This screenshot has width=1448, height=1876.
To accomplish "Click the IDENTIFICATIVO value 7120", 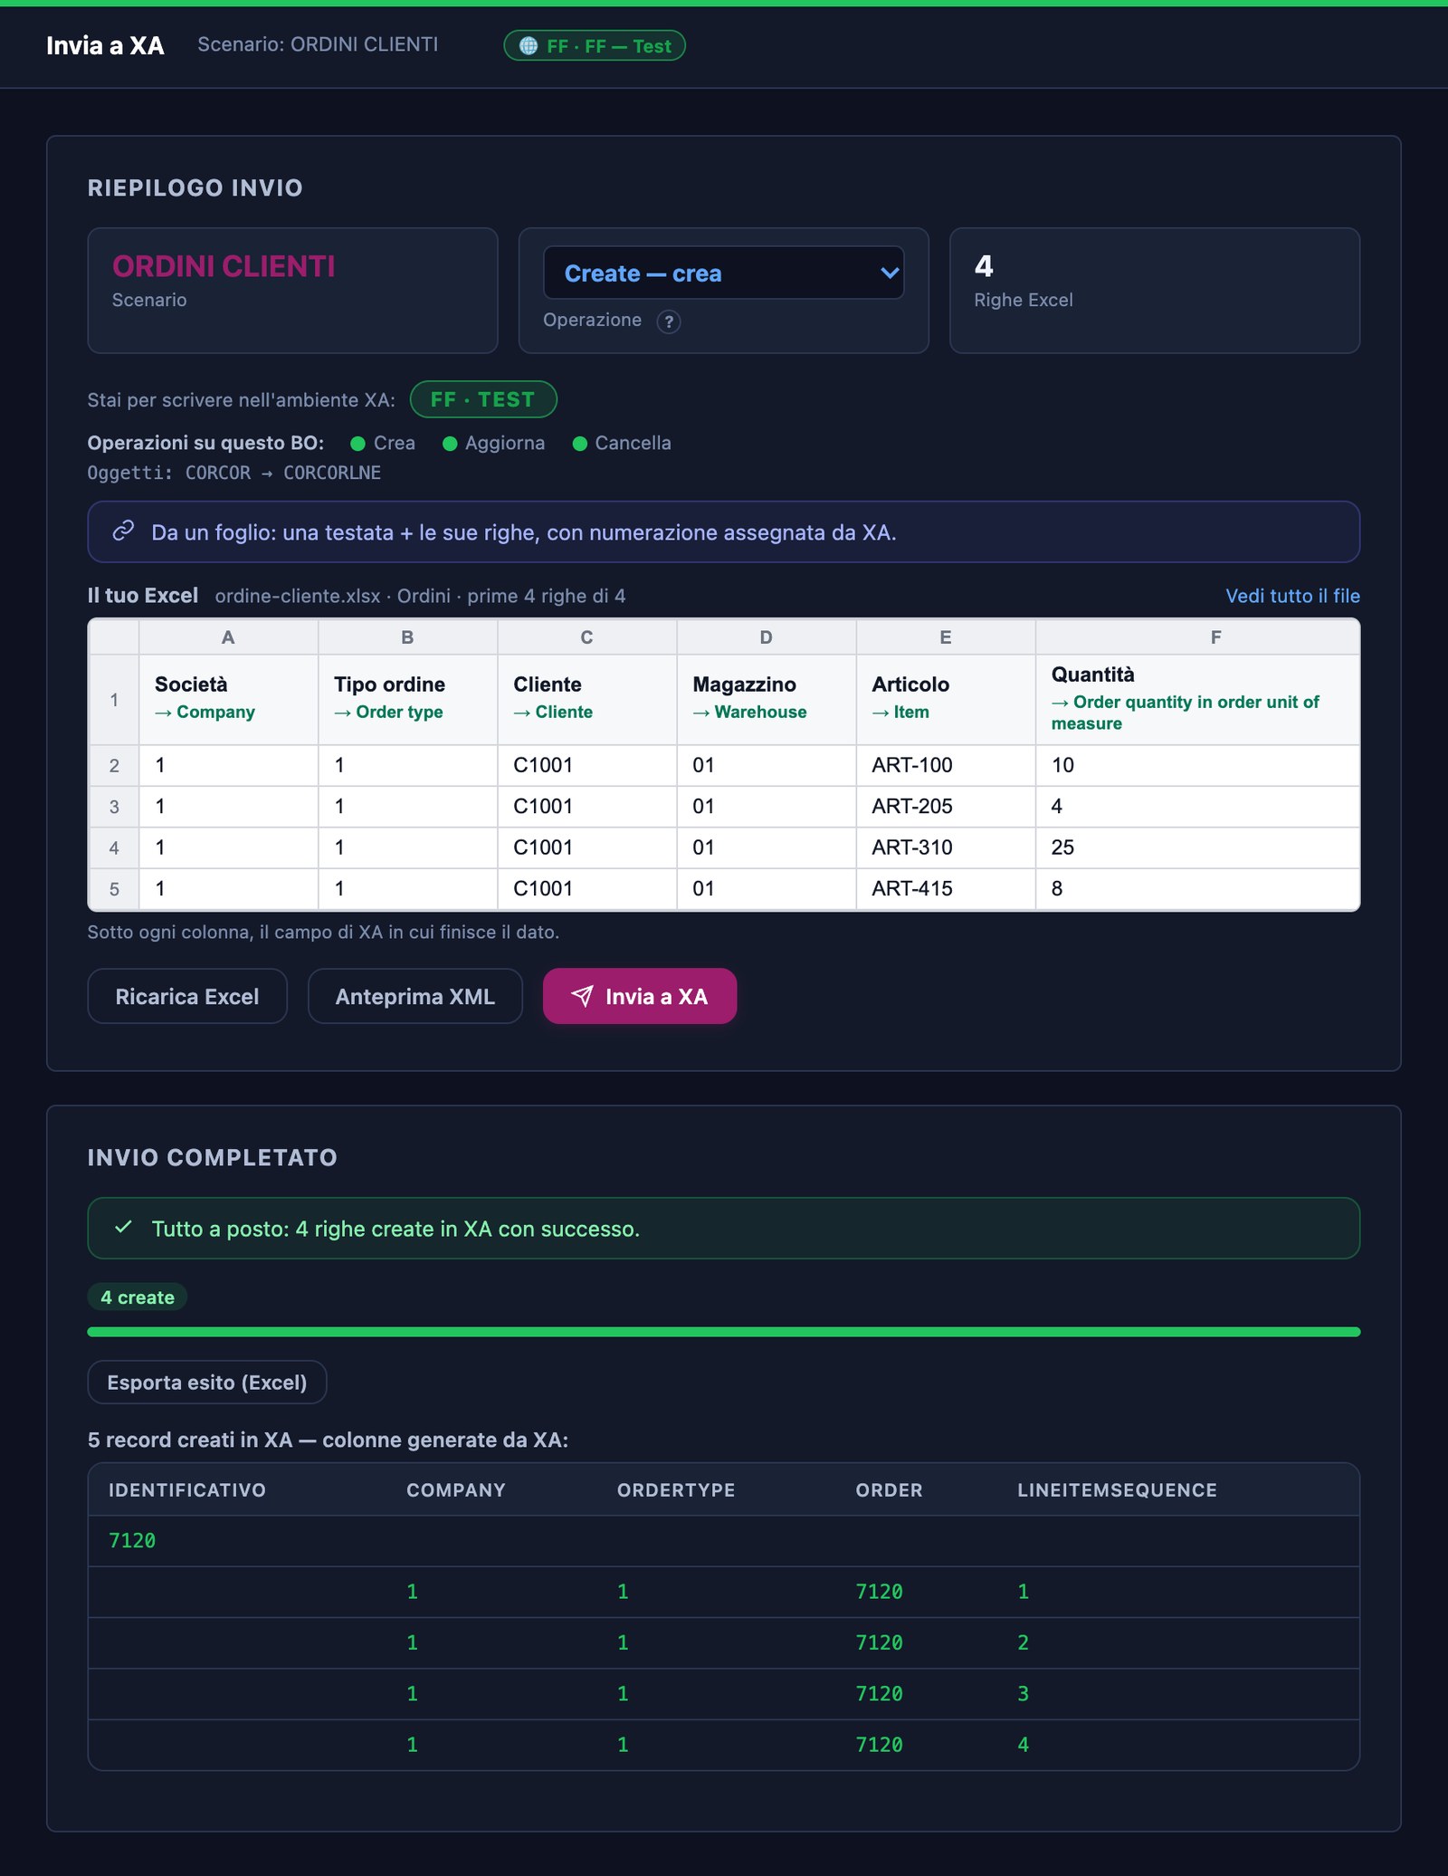I will pos(132,1540).
